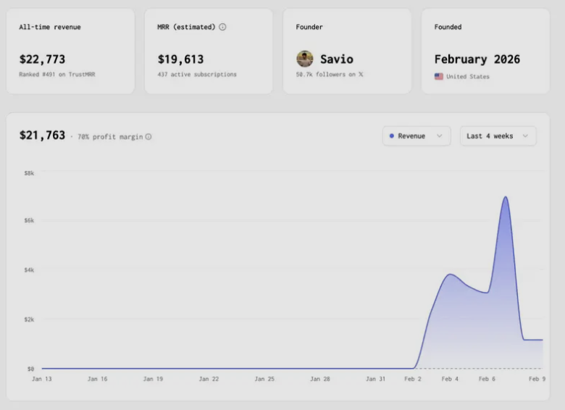
Task: Click the MRR value $19,613
Action: (180, 59)
